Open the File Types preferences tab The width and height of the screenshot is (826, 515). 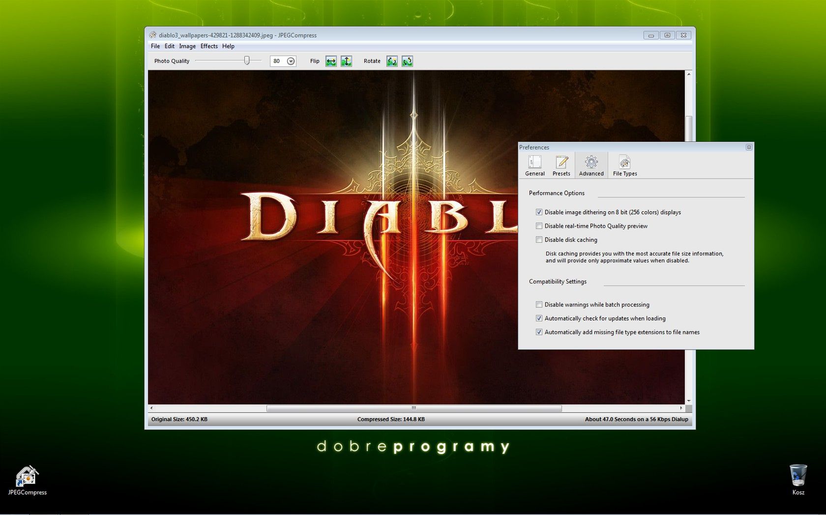click(625, 166)
